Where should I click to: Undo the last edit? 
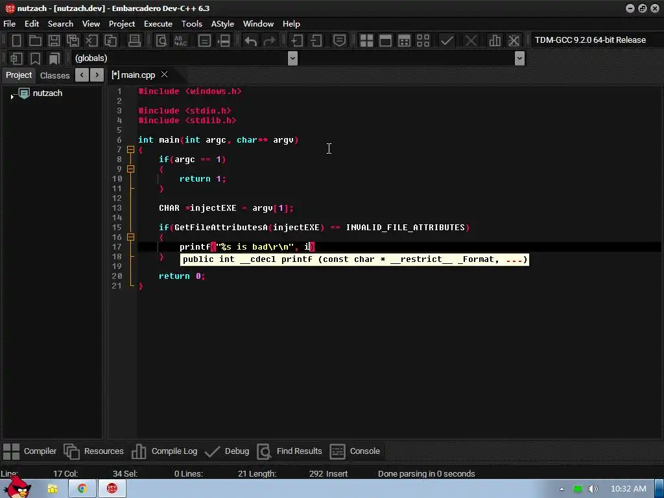(x=251, y=41)
